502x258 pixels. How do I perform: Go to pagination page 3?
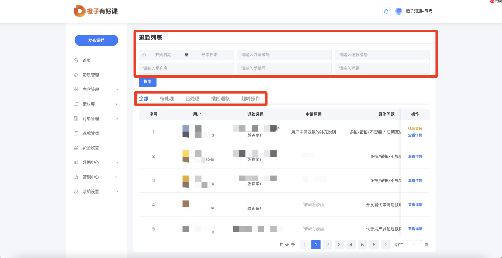point(339,245)
